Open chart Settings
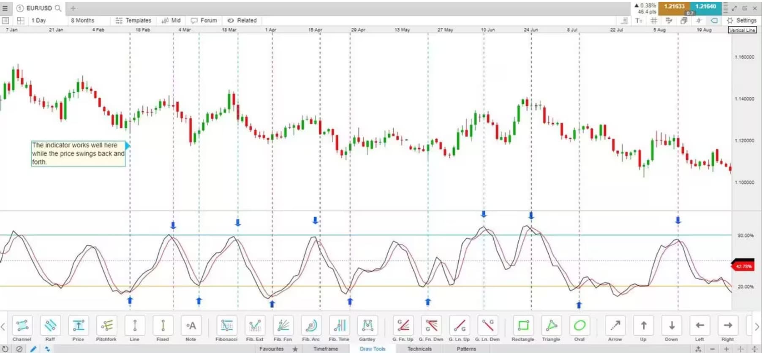This screenshot has height=353, width=762. click(742, 20)
